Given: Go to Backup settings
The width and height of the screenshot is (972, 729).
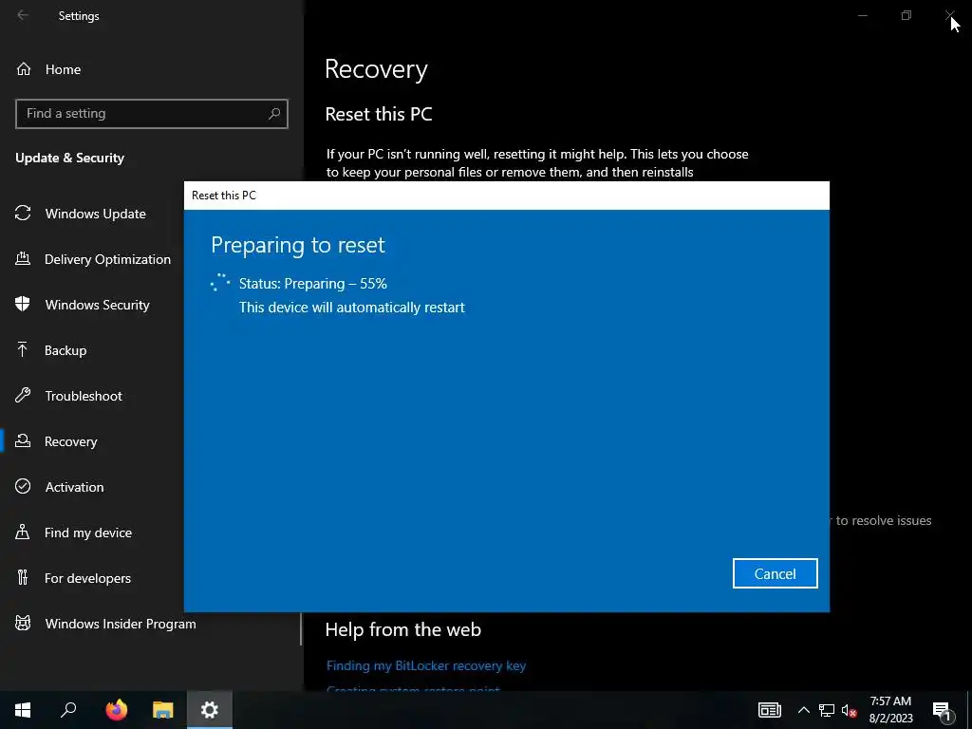Looking at the screenshot, I should [65, 350].
